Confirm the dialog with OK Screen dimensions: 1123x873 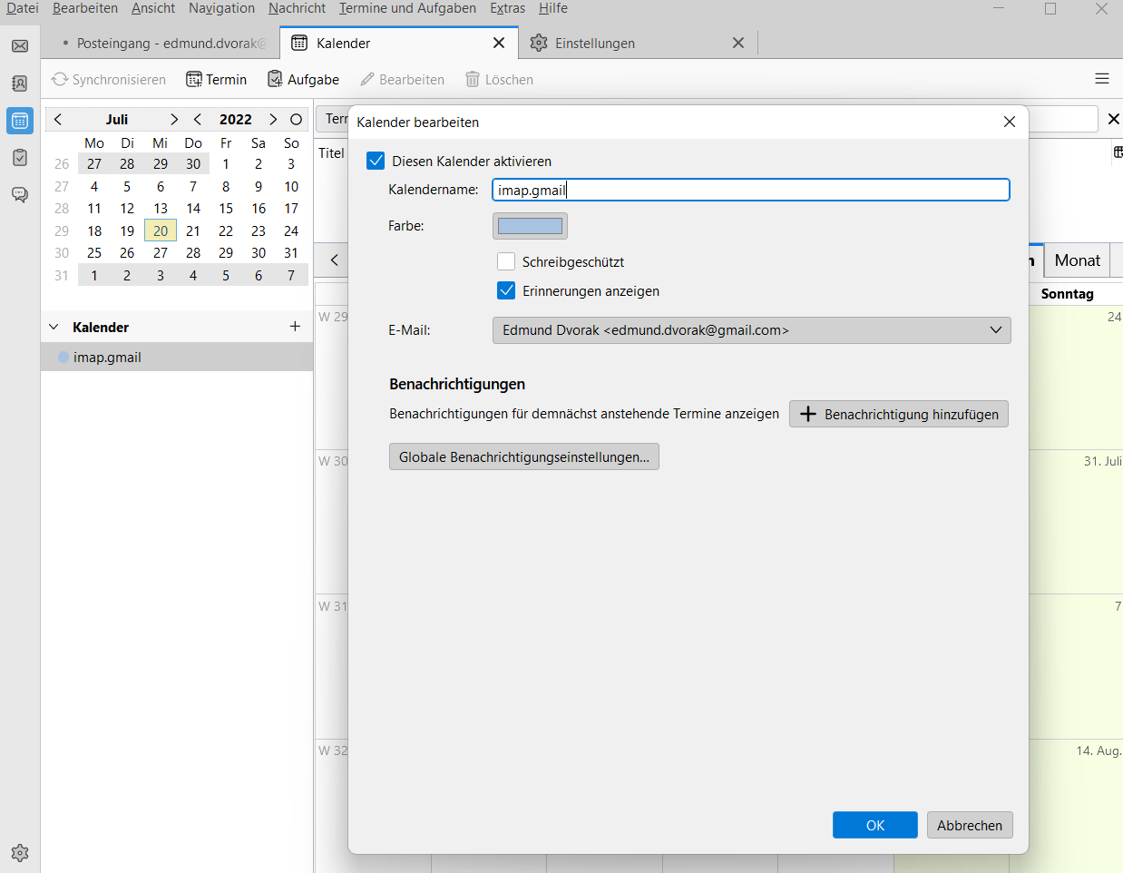[x=874, y=825]
